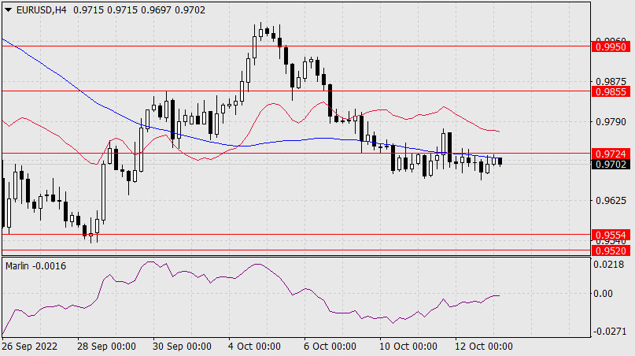Select the 0.9855 red price tag
The height and width of the screenshot is (356, 635).
[x=611, y=92]
